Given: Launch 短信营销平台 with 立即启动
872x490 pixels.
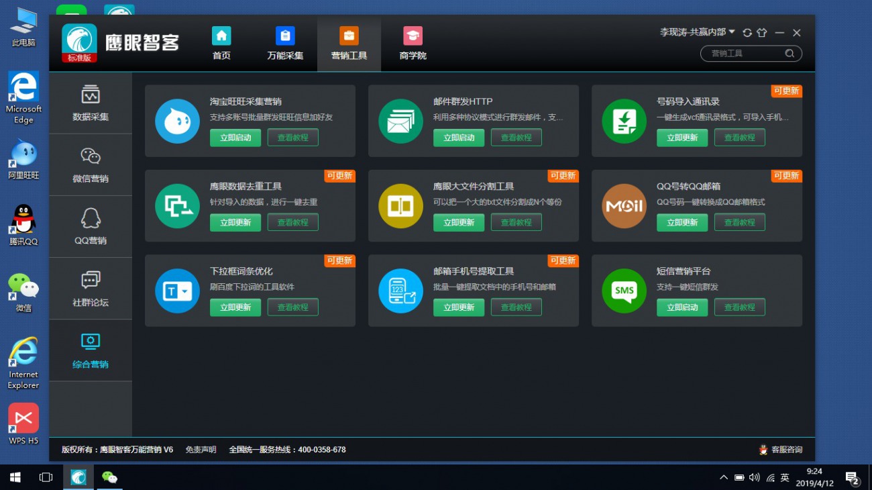Looking at the screenshot, I should (682, 307).
